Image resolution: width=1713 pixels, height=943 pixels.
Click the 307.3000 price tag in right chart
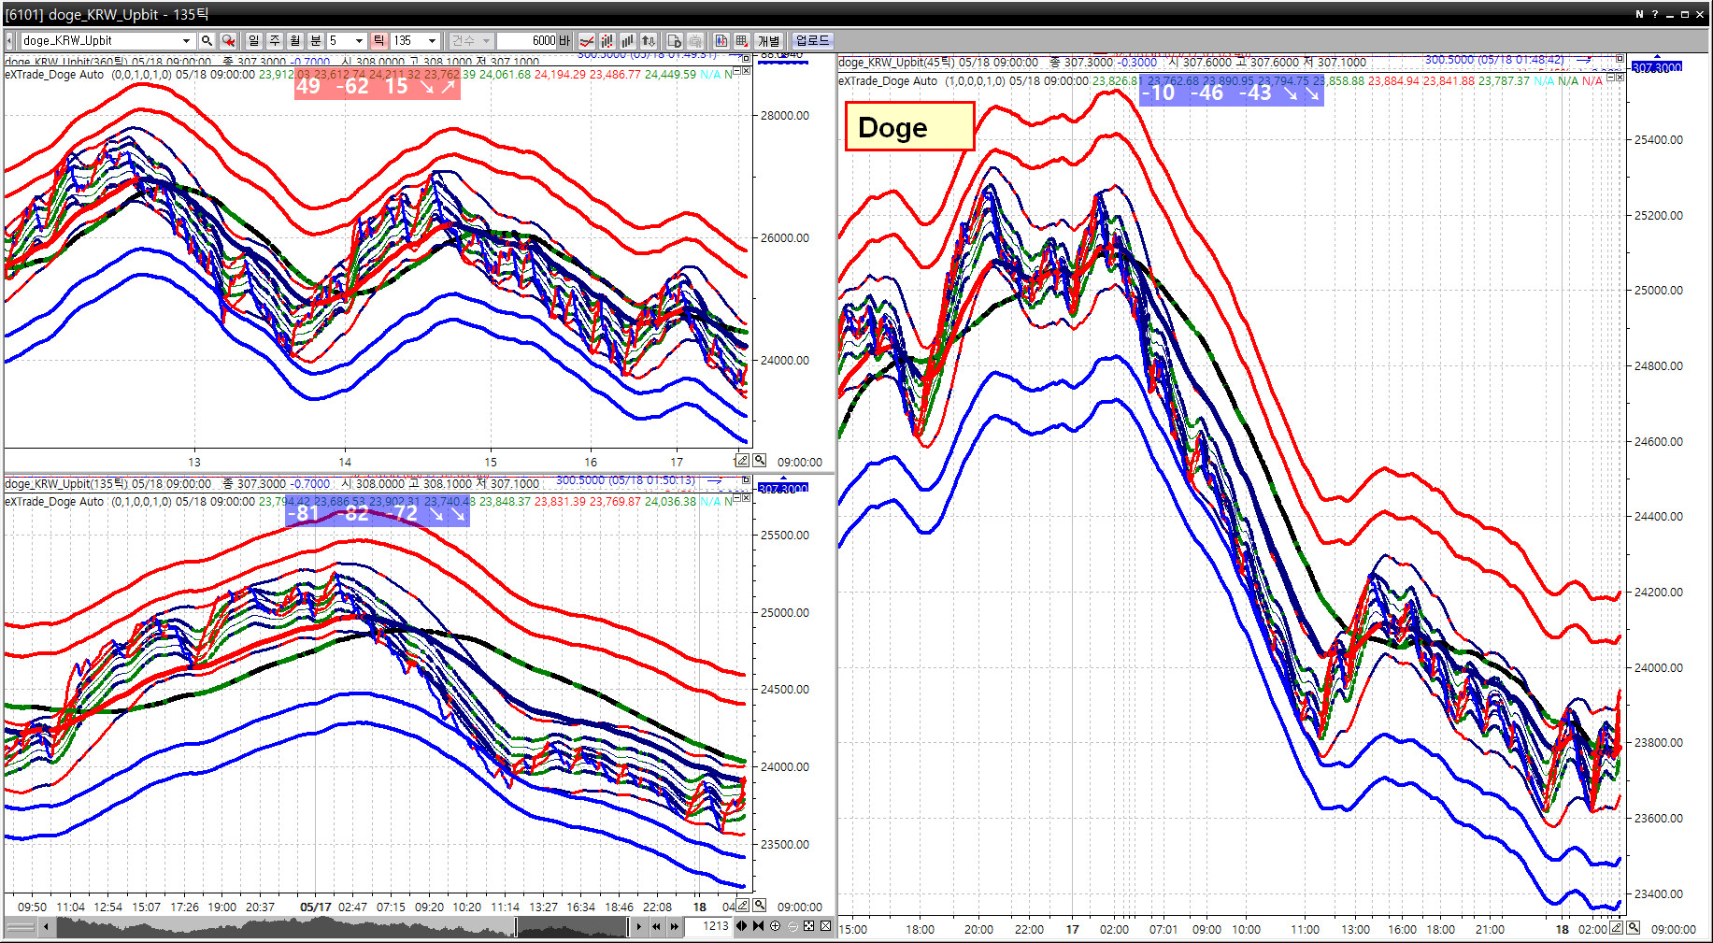(x=1657, y=67)
